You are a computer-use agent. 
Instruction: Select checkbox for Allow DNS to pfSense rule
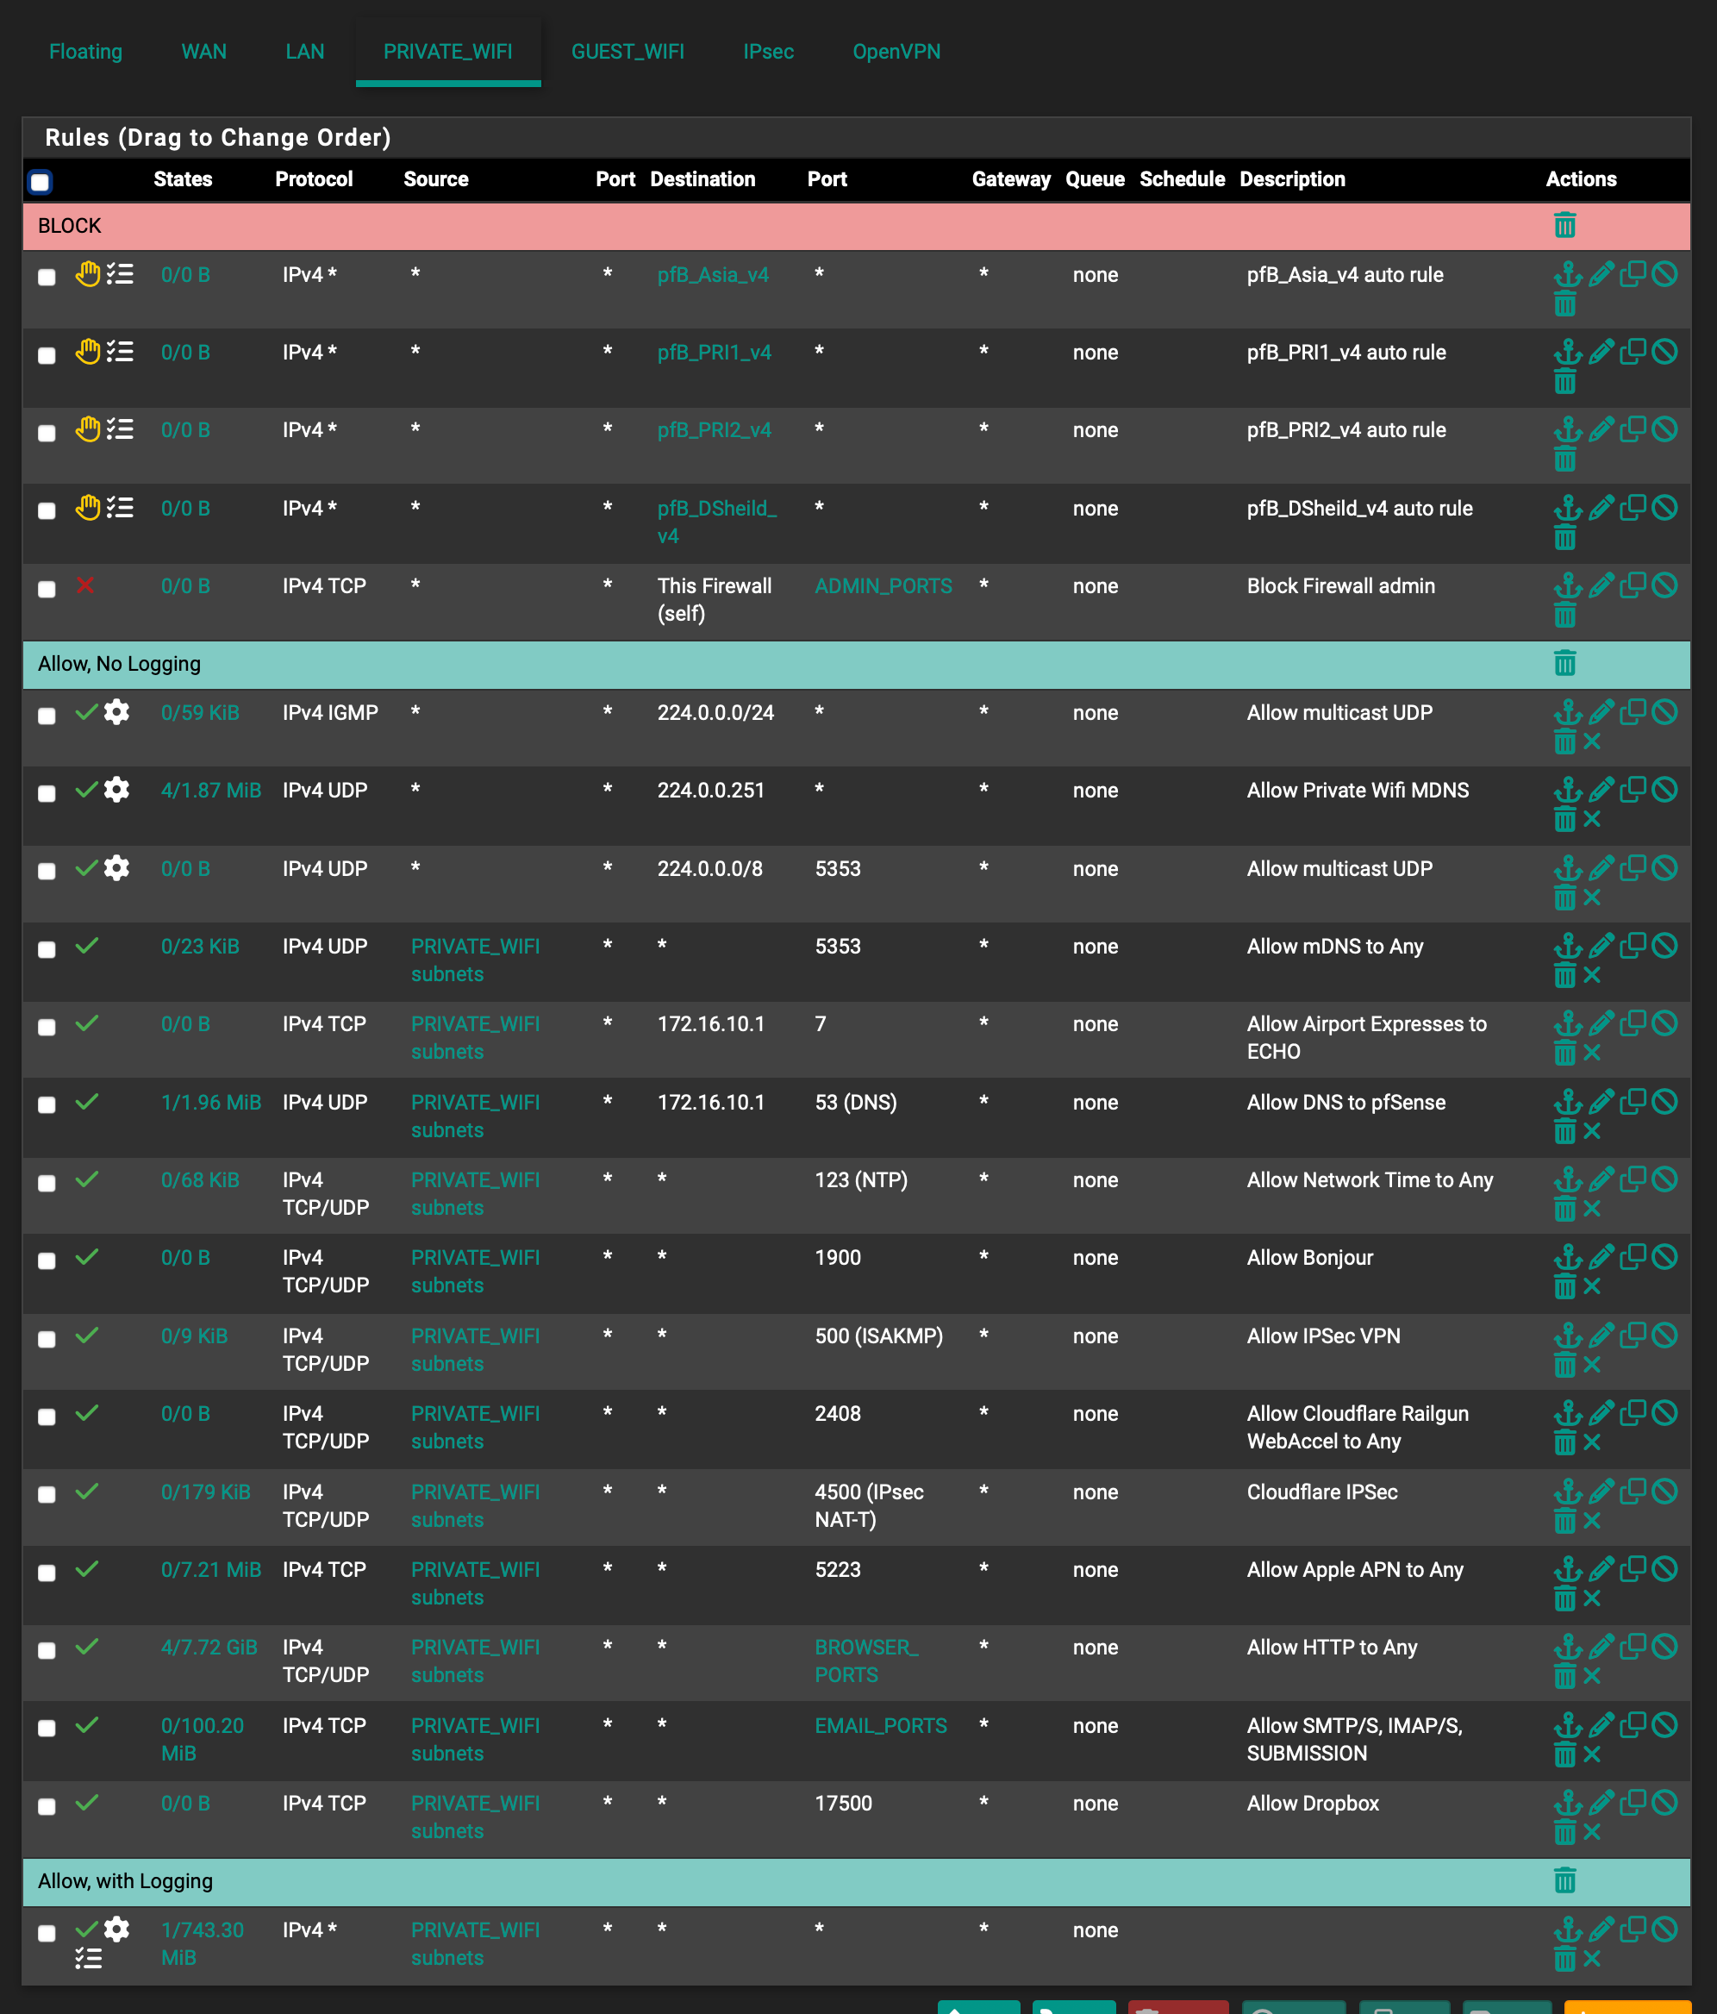(47, 1105)
